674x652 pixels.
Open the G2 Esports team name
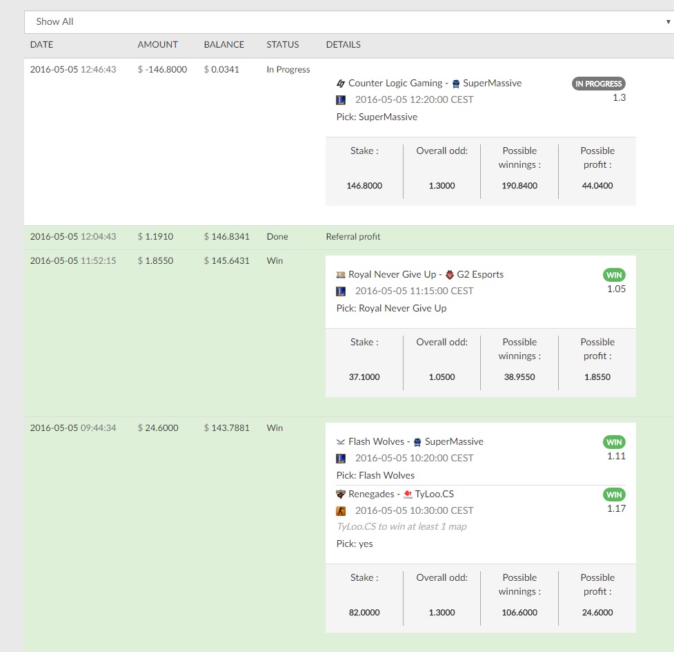[479, 275]
